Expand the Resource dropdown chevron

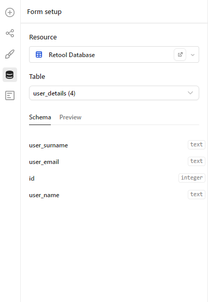point(192,55)
